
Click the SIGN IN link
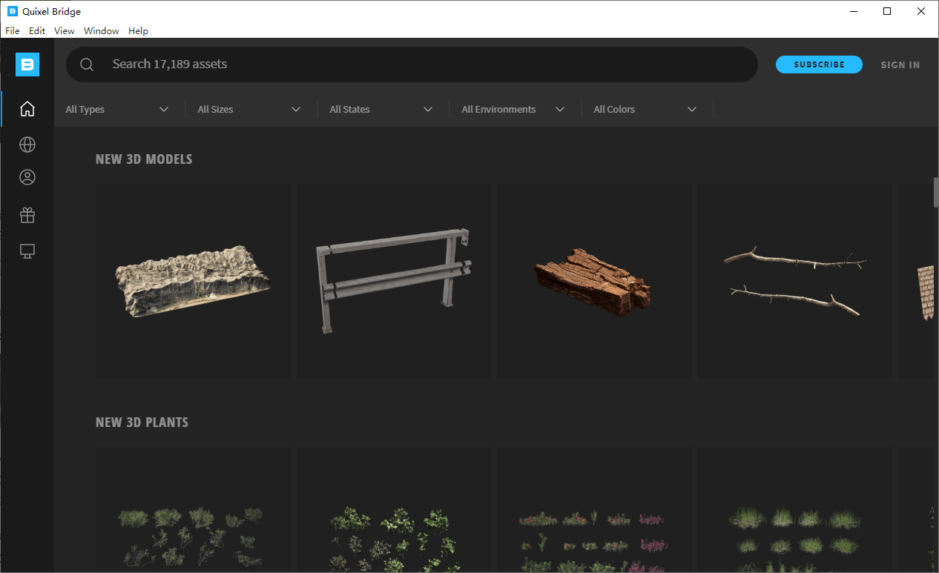(900, 64)
